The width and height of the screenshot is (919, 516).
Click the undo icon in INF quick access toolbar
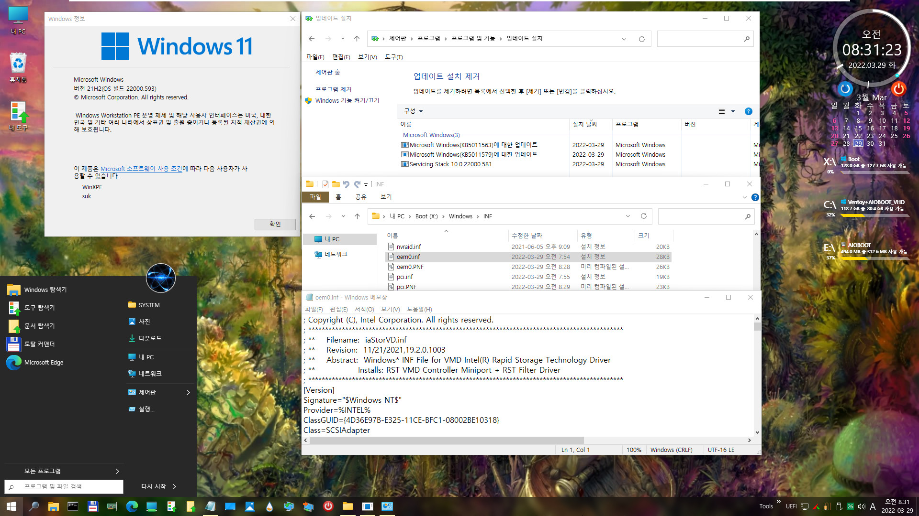[346, 184]
